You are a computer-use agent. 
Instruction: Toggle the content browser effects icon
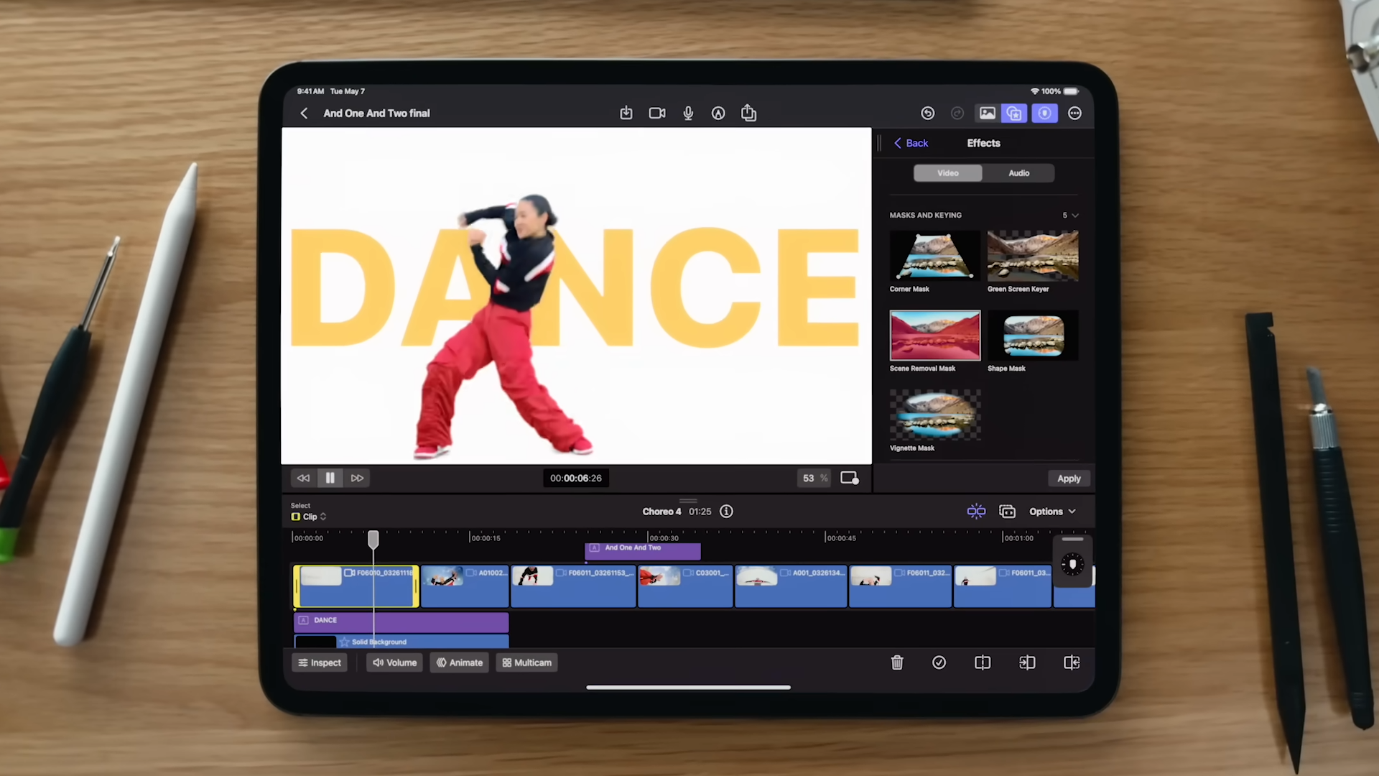1014,114
